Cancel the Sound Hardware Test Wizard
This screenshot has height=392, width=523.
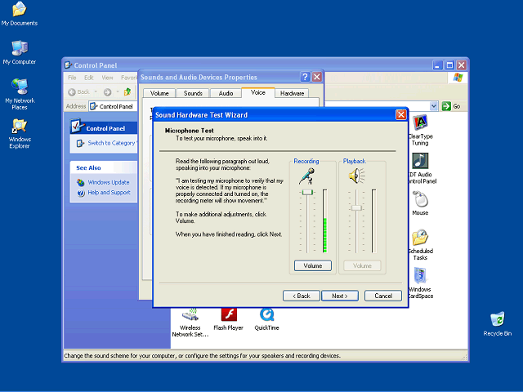[383, 296]
